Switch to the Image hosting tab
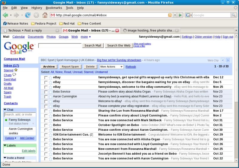 [x=151, y=30]
